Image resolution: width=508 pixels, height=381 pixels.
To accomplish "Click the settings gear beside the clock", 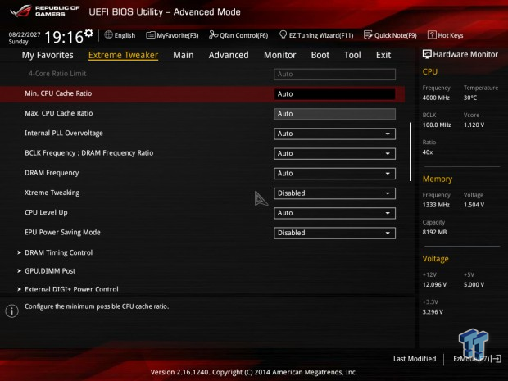I will (88, 33).
